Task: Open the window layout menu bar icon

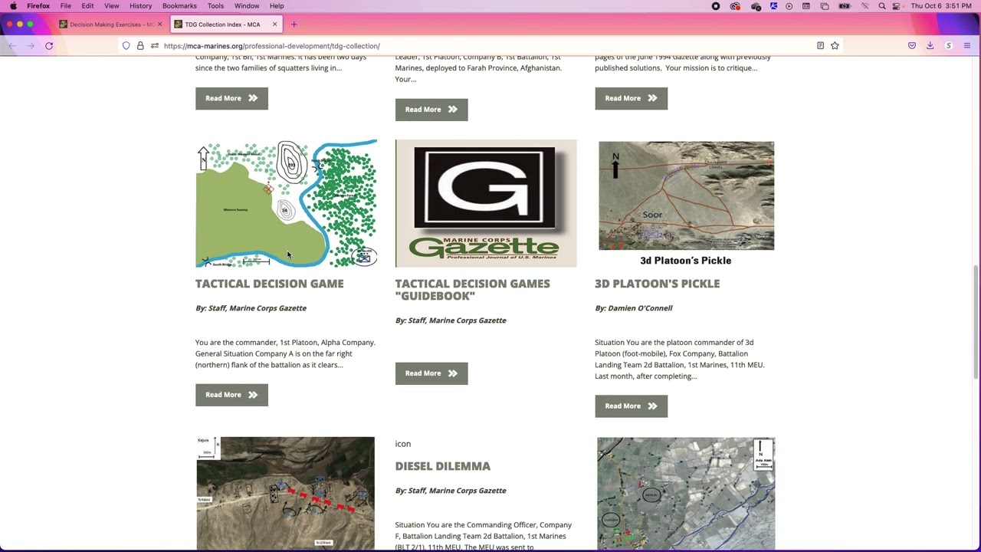Action: click(806, 6)
